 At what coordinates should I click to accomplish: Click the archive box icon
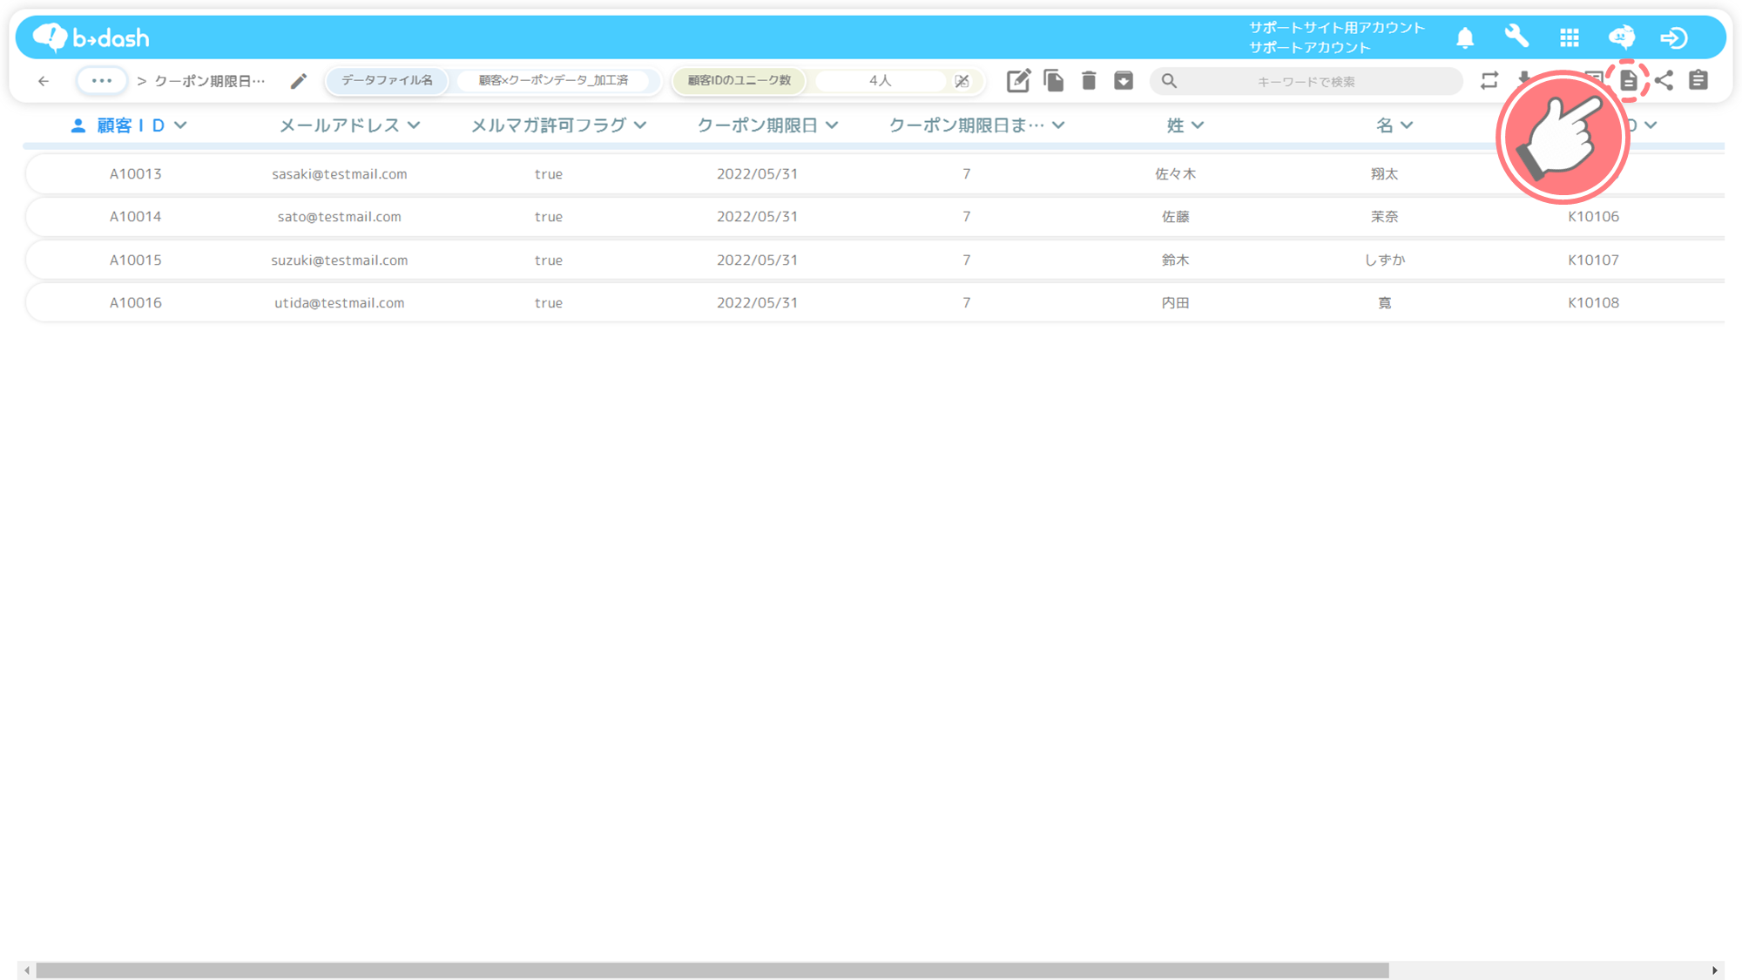click(x=1124, y=81)
